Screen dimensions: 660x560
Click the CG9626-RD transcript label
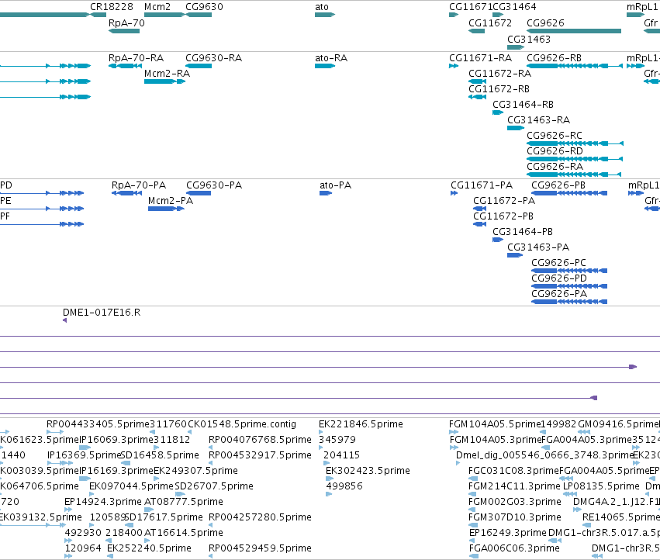pyautogui.click(x=555, y=151)
